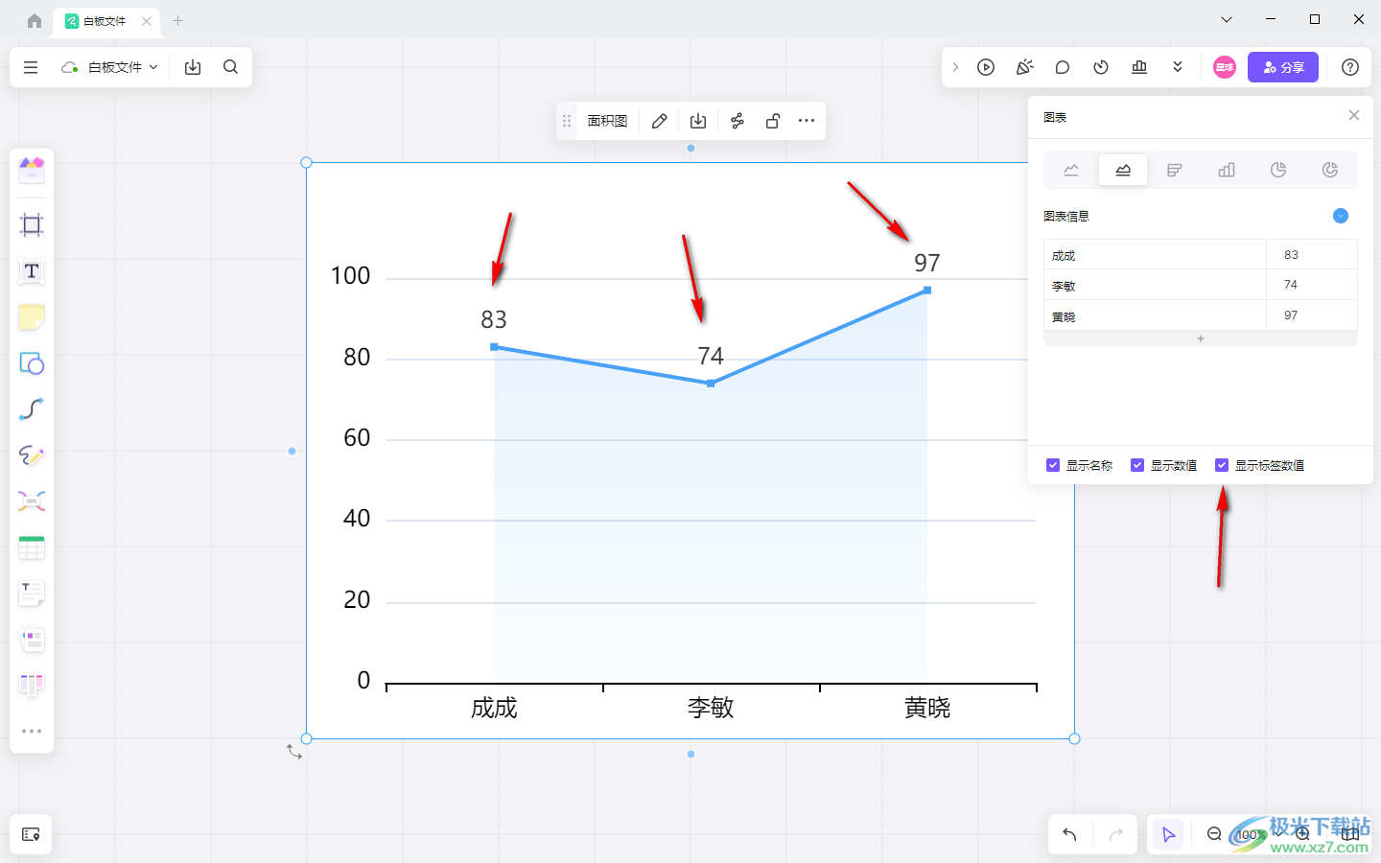1381x863 pixels.
Task: Add a new tab with plus button
Action: click(x=177, y=20)
